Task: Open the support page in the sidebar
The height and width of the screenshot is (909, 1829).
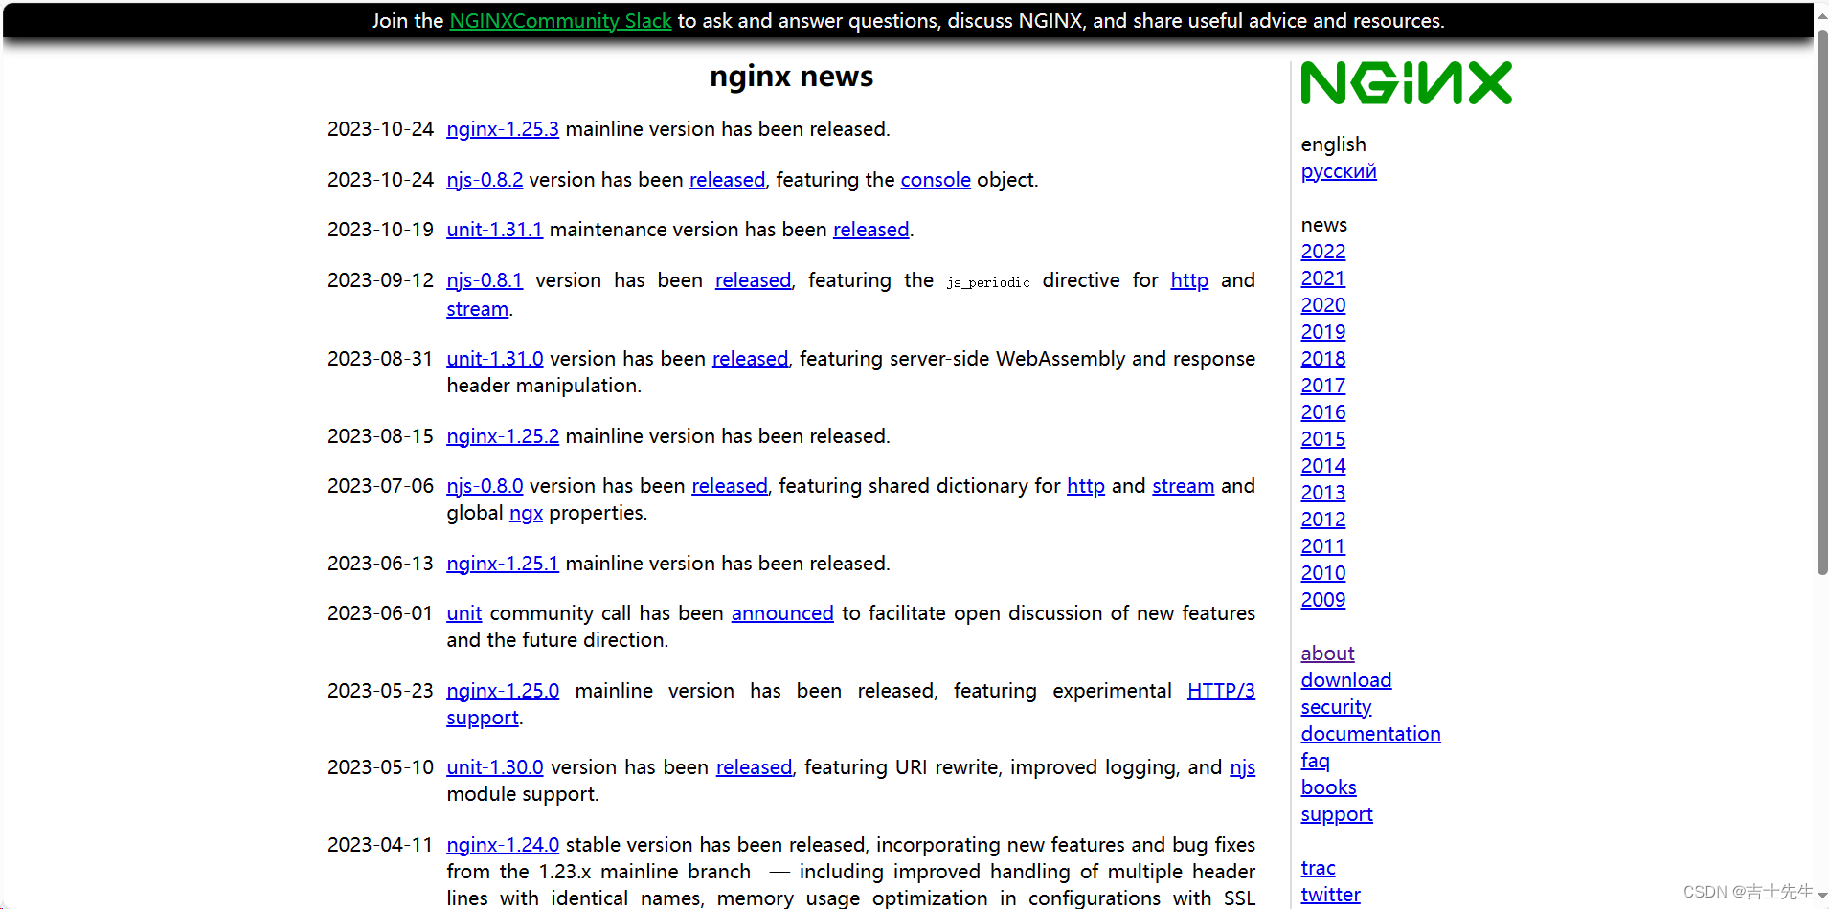Action: pyautogui.click(x=1337, y=814)
